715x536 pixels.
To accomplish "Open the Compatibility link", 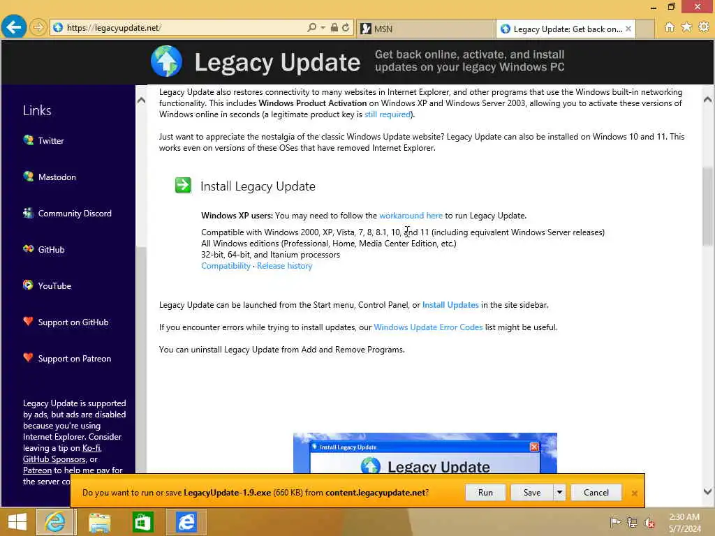I will 226,266.
